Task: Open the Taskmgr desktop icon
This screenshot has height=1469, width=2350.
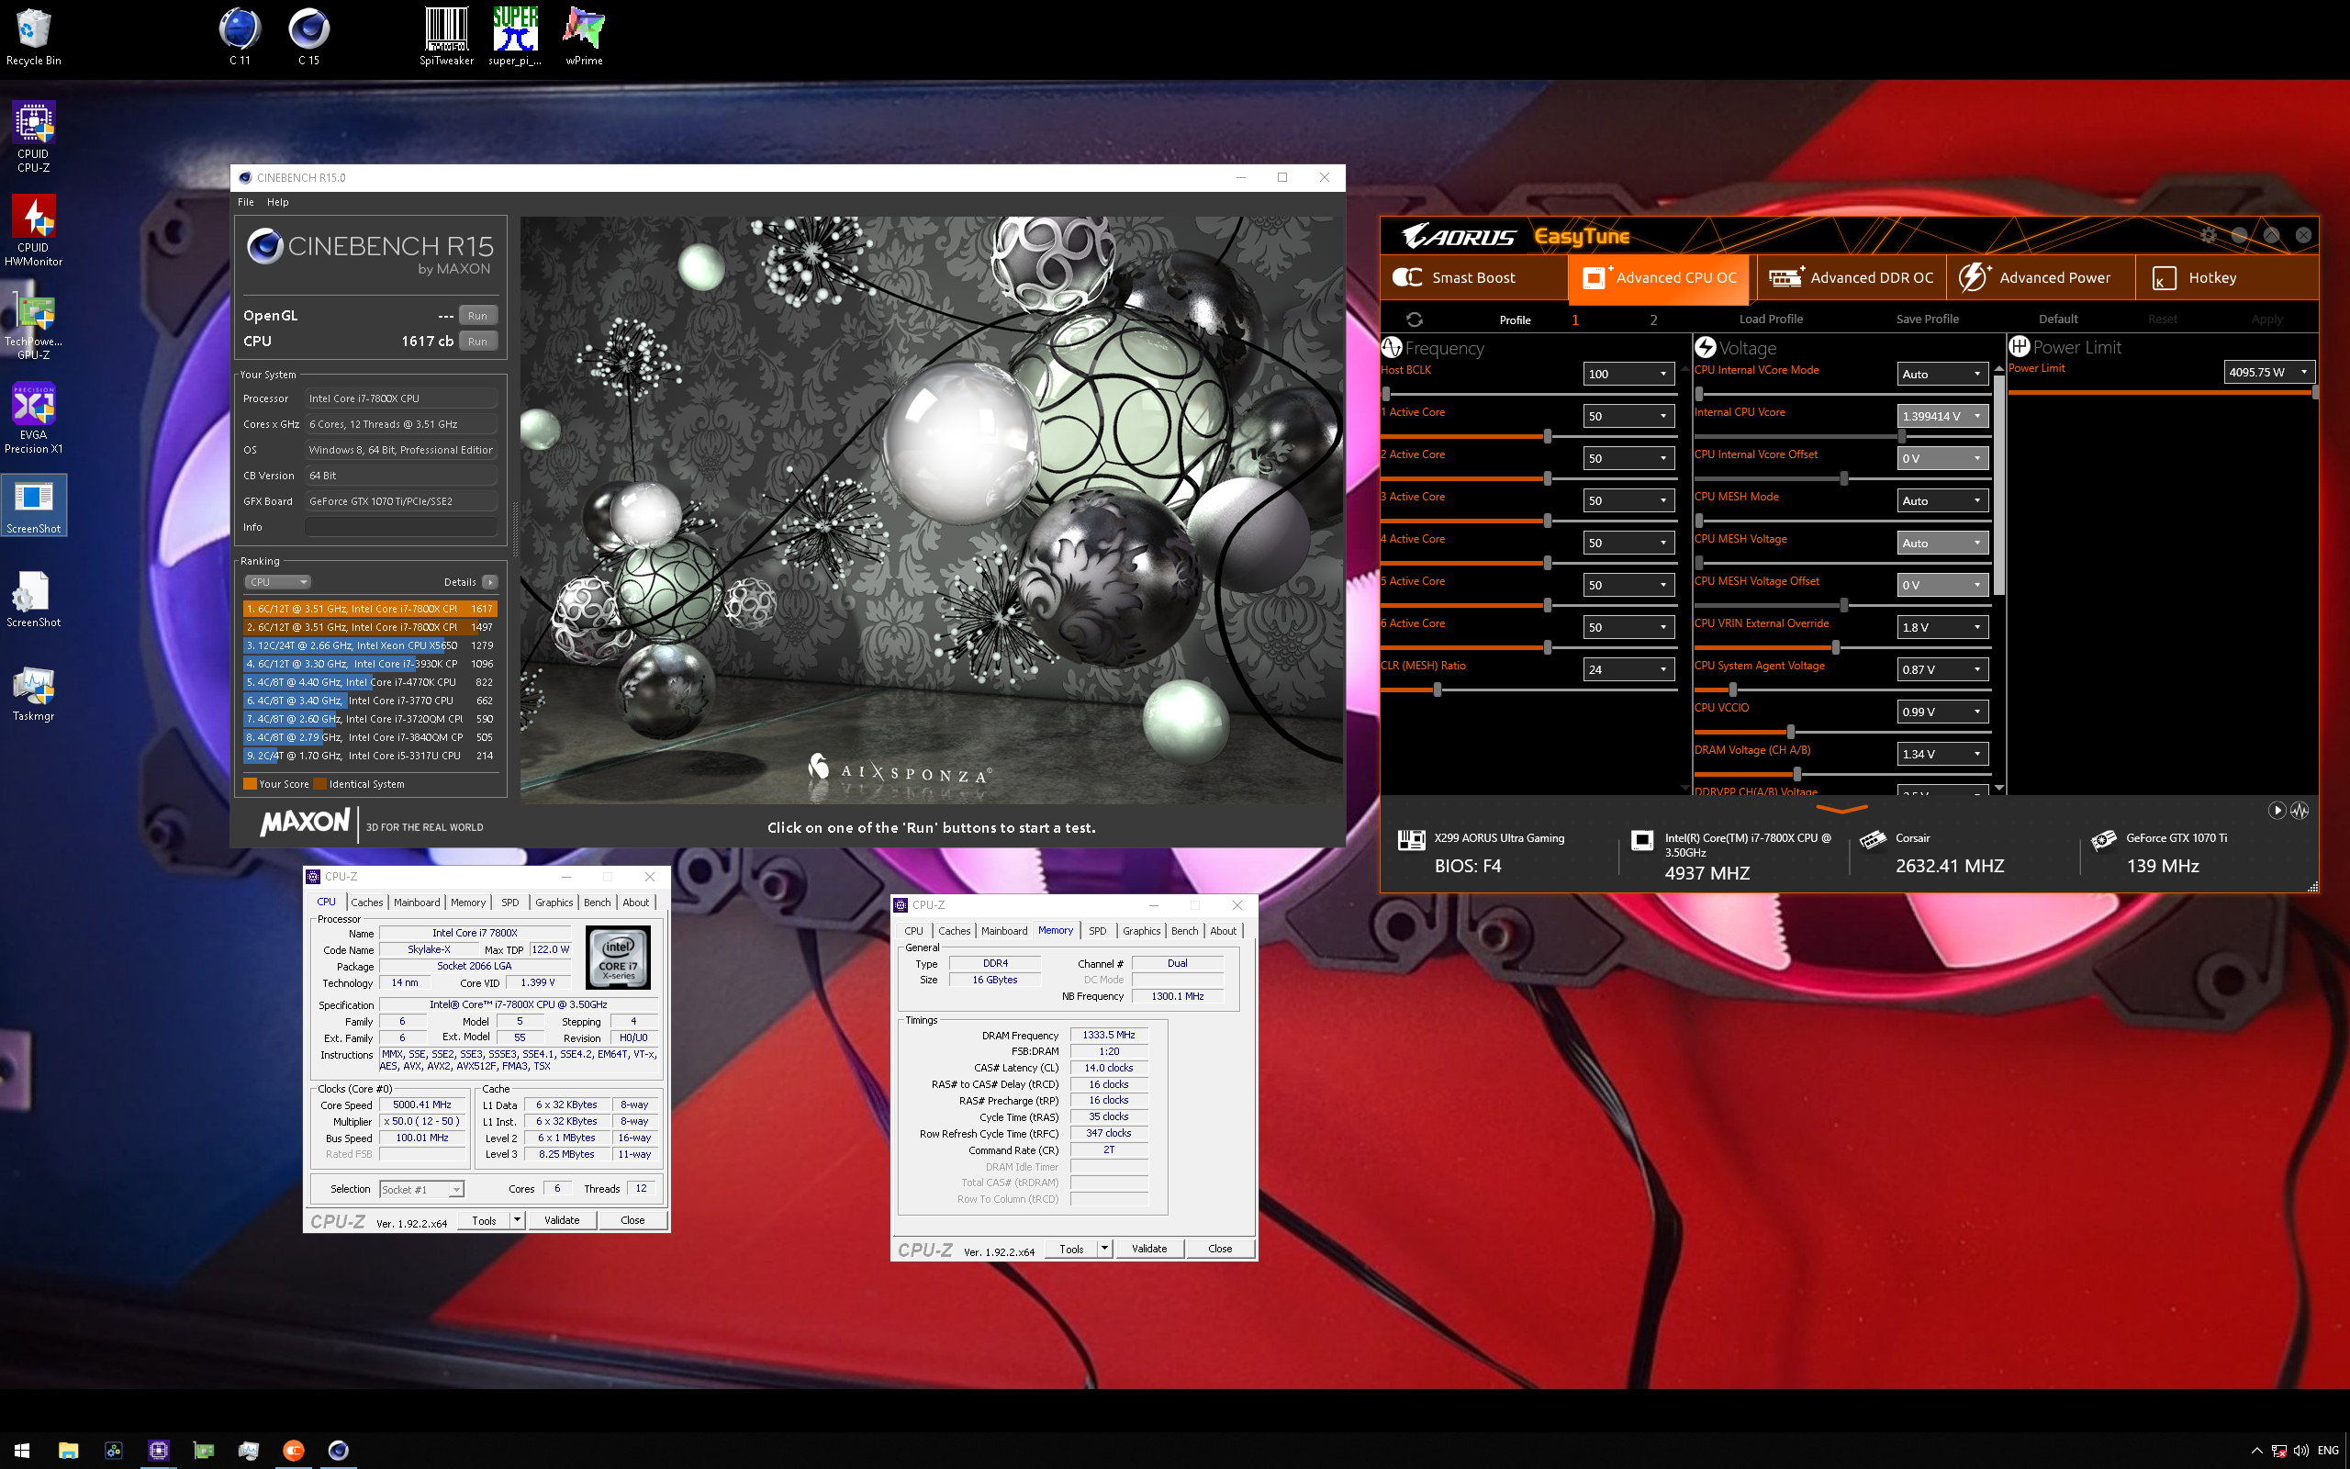Action: tap(33, 694)
